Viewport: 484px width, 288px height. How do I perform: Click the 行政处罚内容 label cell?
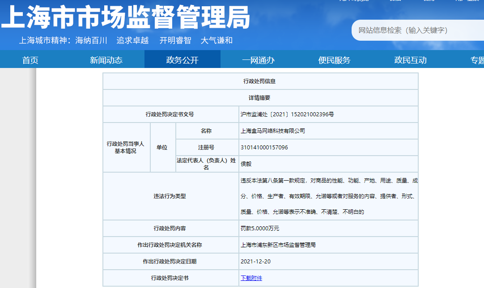tap(171, 229)
